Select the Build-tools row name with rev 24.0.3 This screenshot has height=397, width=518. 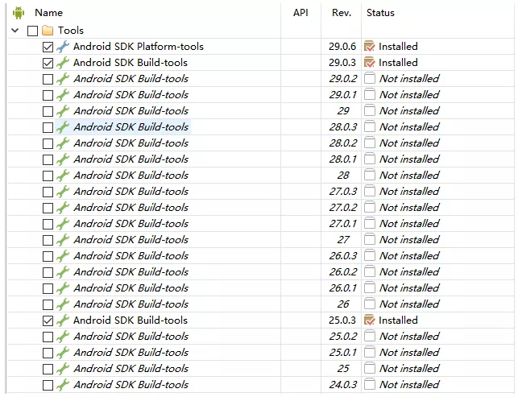coord(131,385)
